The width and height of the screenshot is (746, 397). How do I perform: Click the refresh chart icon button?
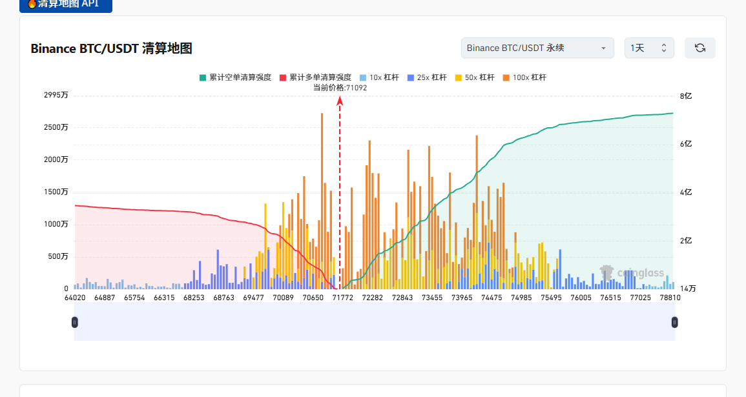pyautogui.click(x=699, y=48)
